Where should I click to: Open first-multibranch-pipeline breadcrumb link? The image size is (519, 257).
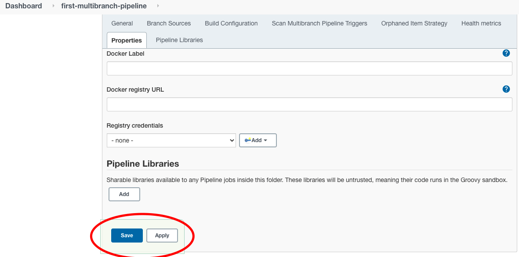click(104, 6)
